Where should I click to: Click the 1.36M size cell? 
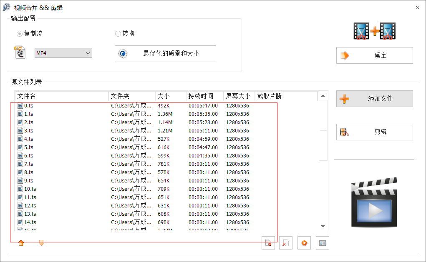click(165, 114)
